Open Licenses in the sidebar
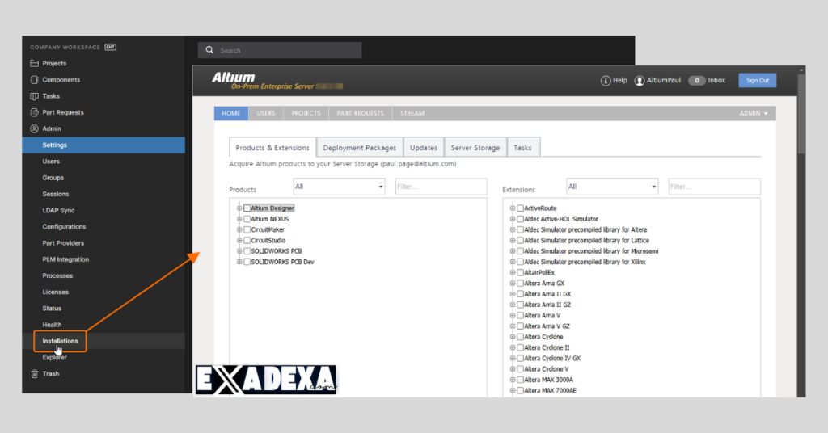The image size is (828, 433). tap(56, 292)
